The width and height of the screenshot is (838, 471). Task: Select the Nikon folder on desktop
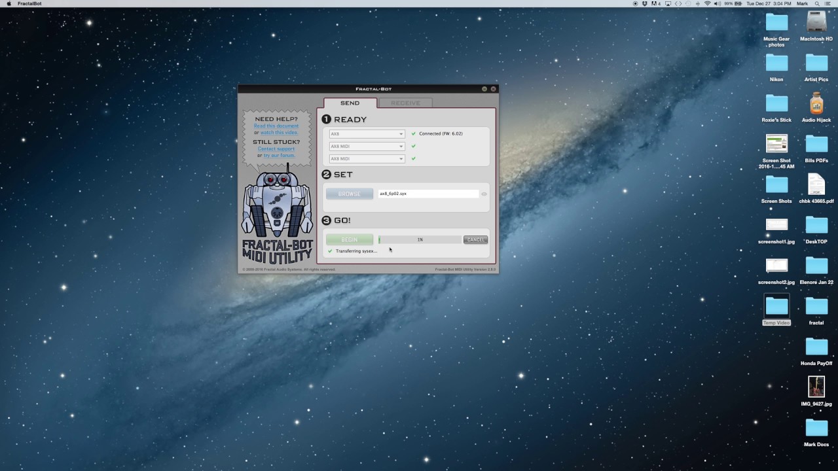pyautogui.click(x=776, y=63)
